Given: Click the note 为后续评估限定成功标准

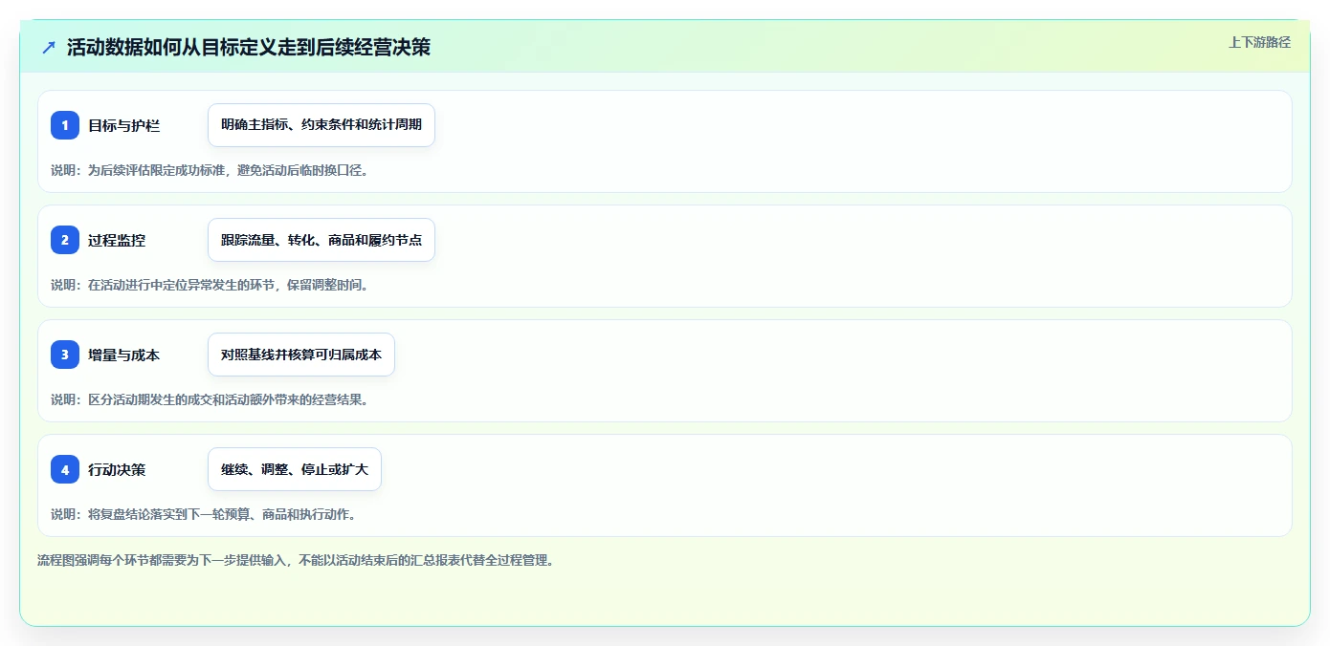Looking at the screenshot, I should (x=210, y=170).
